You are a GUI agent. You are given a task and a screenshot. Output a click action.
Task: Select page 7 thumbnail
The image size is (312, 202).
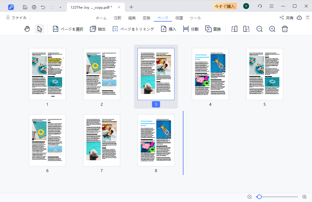[102, 140]
